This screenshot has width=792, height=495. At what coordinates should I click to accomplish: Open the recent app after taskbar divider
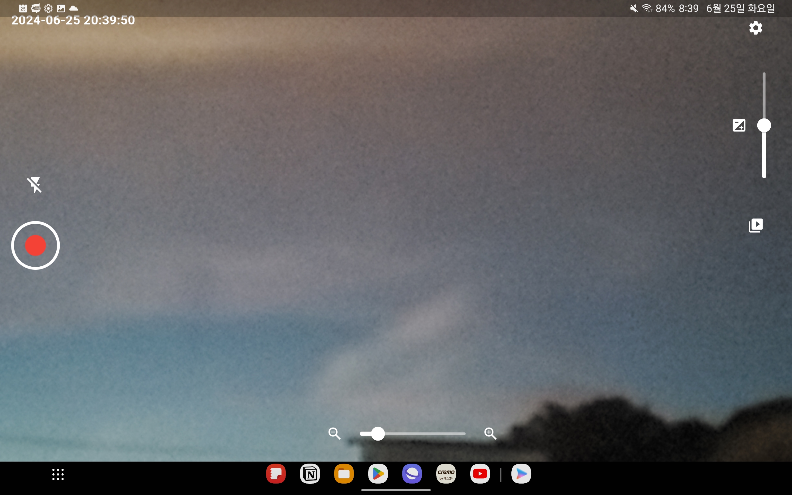tap(521, 474)
